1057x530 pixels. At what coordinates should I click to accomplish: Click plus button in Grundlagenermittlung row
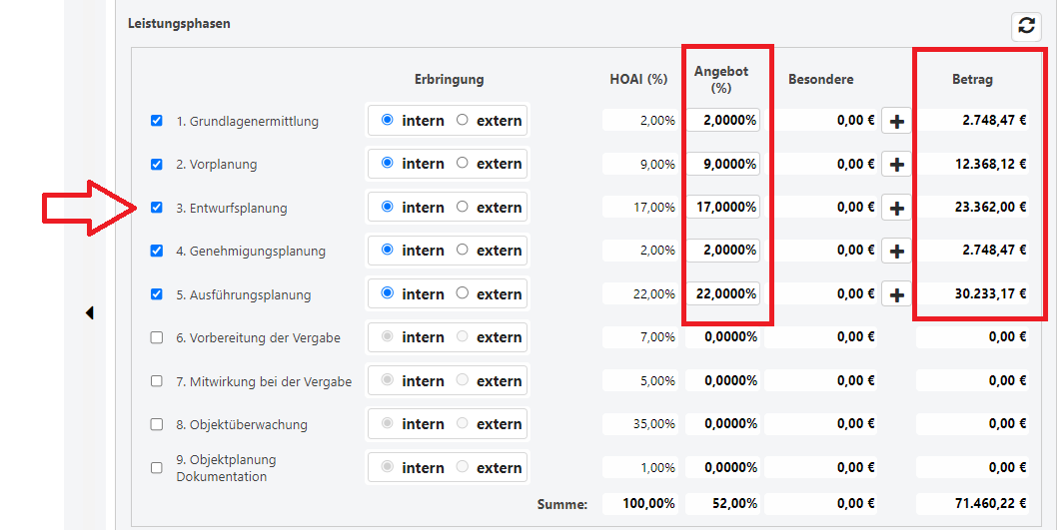pyautogui.click(x=896, y=121)
